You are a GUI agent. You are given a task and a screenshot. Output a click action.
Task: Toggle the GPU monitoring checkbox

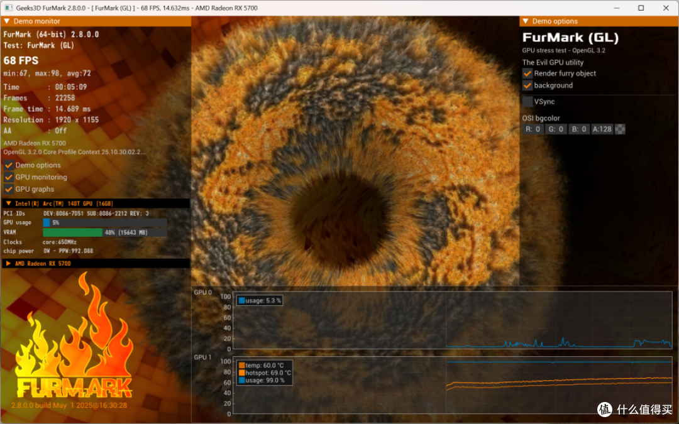[x=9, y=177]
